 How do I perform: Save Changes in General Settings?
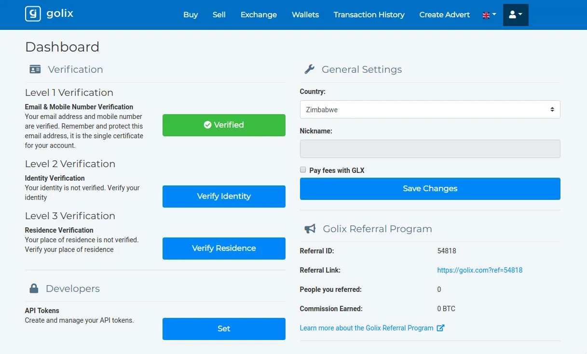[x=430, y=189]
